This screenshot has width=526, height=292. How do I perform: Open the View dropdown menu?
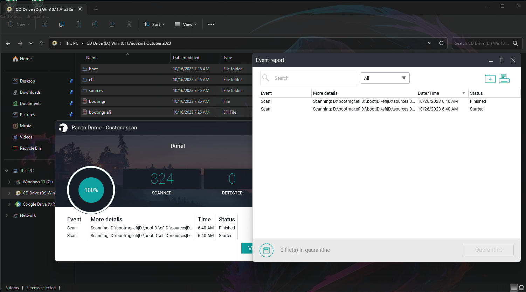[x=186, y=24]
